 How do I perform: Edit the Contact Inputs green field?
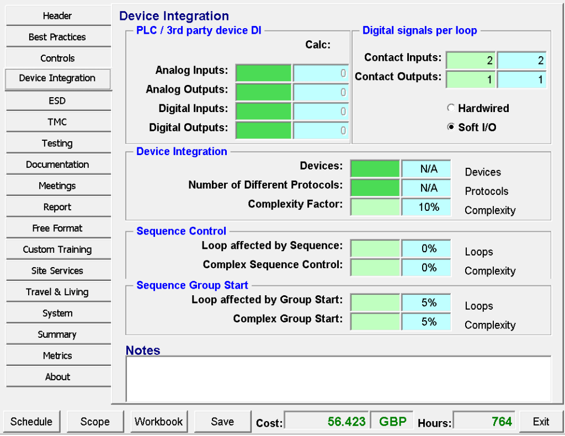pyautogui.click(x=470, y=61)
